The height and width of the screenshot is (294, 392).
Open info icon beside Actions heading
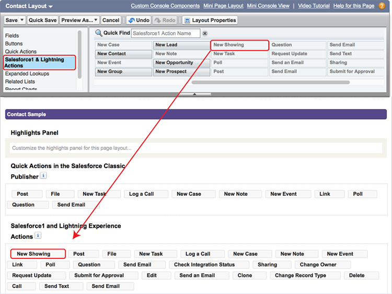click(x=38, y=236)
